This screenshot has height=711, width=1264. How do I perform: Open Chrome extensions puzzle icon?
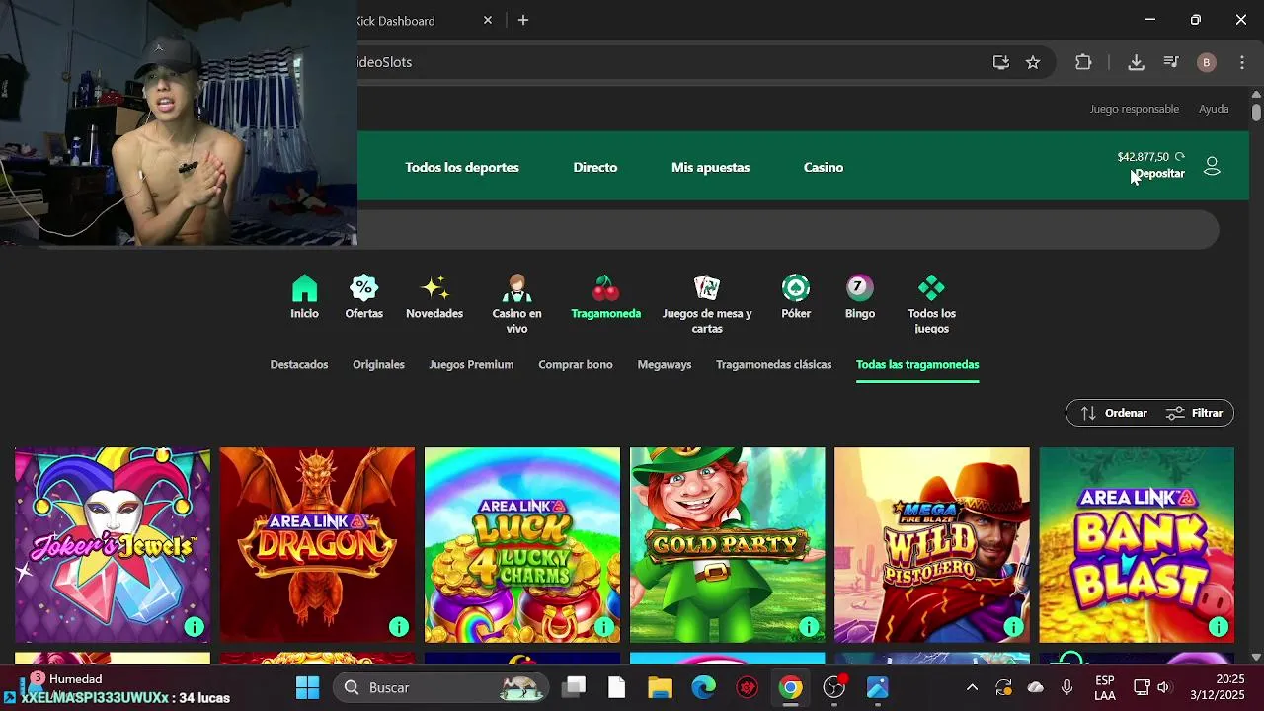[x=1083, y=62]
